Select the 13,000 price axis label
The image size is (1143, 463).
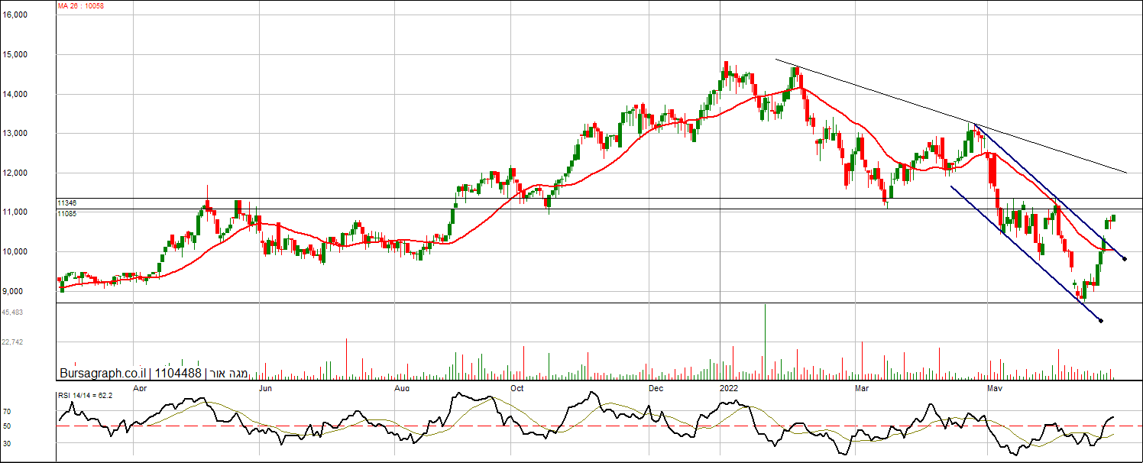(x=15, y=134)
